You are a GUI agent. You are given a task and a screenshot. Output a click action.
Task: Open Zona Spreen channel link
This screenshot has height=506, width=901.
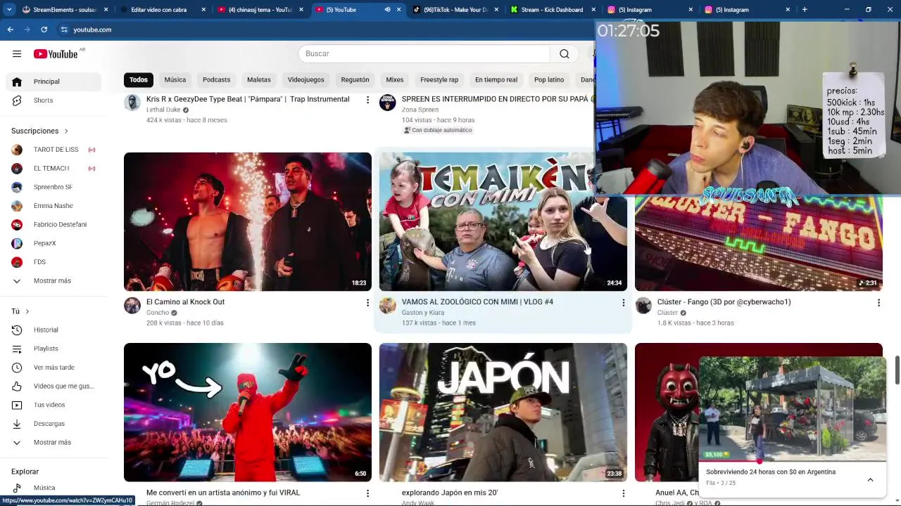[420, 110]
